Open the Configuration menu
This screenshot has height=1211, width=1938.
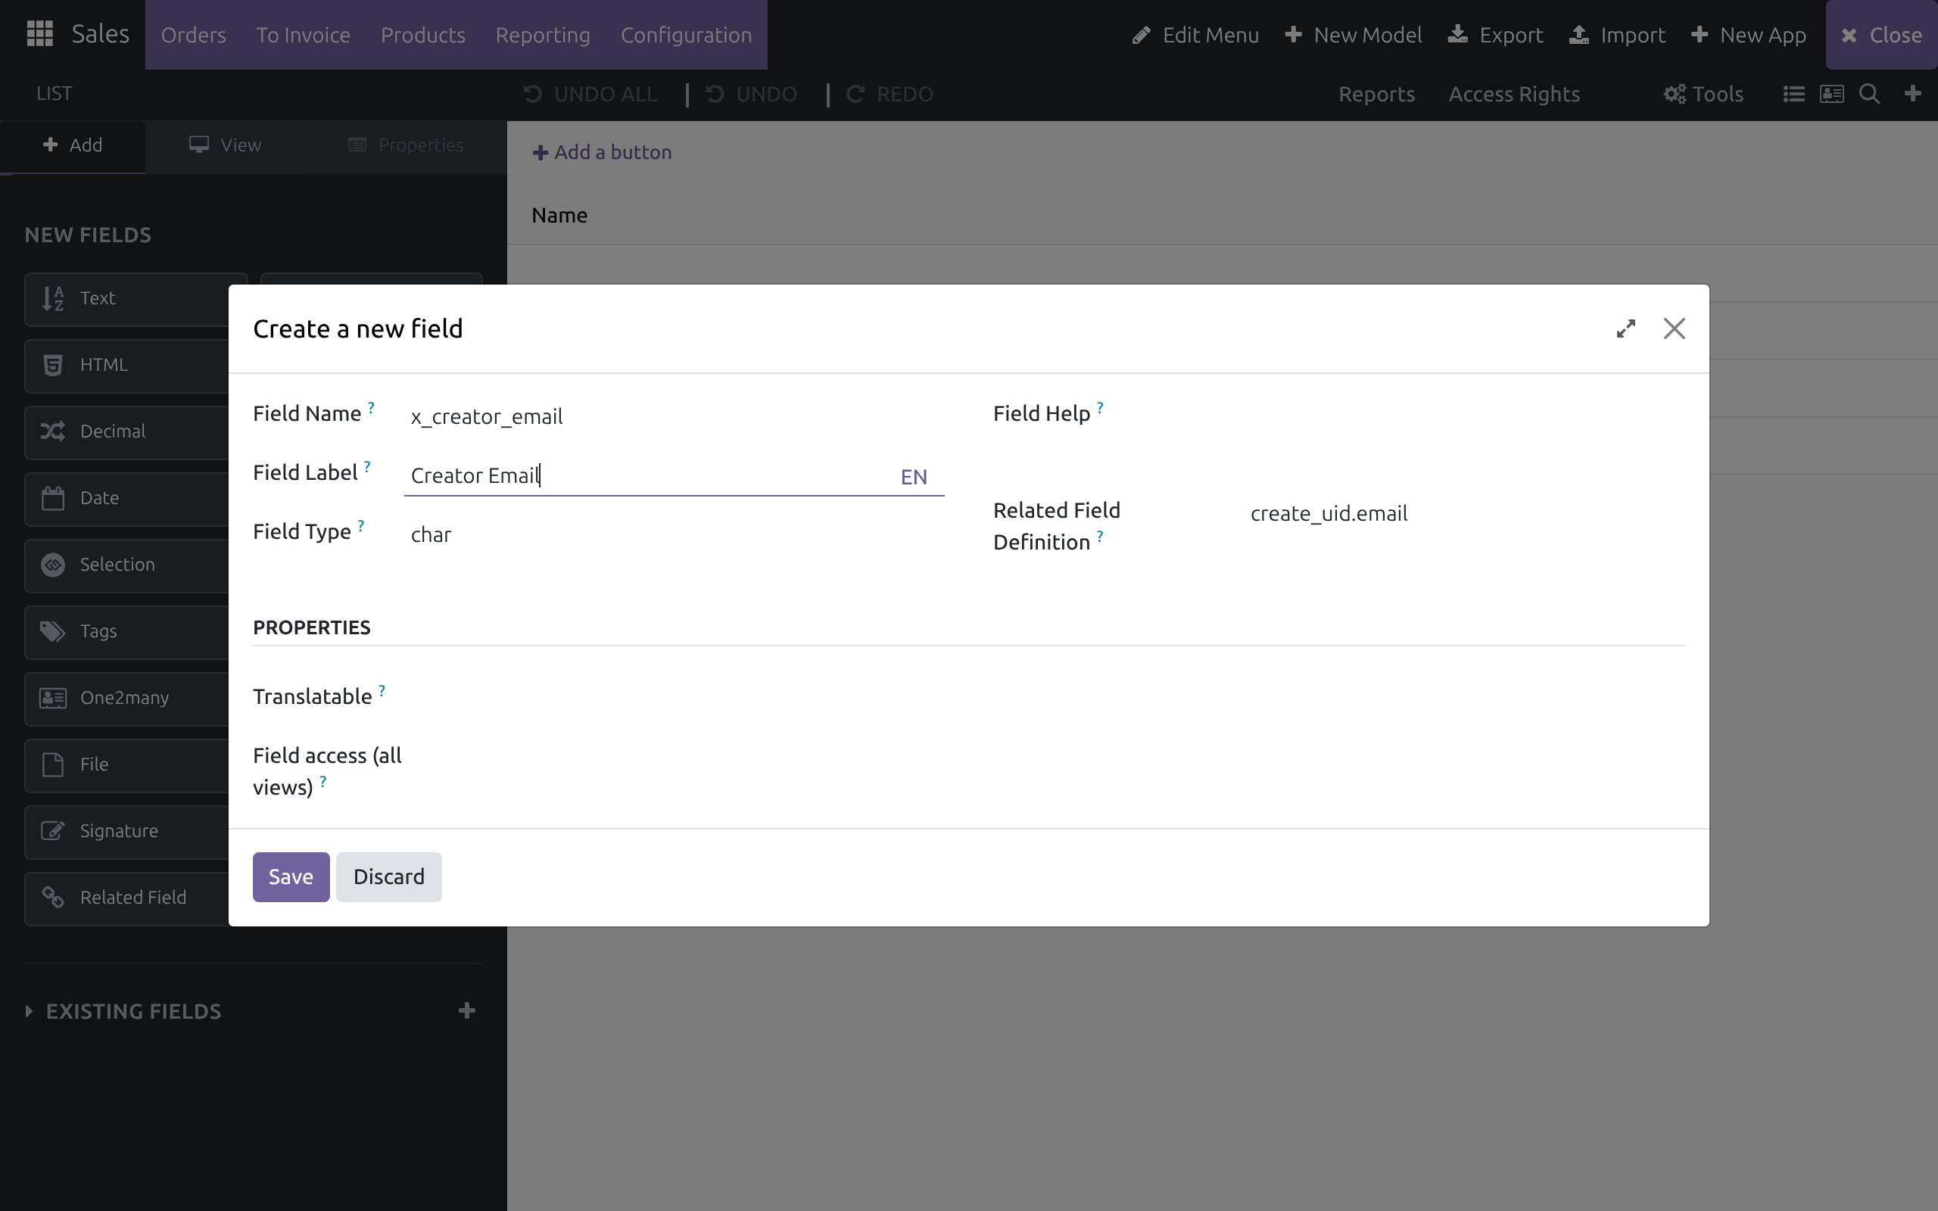[x=687, y=35]
